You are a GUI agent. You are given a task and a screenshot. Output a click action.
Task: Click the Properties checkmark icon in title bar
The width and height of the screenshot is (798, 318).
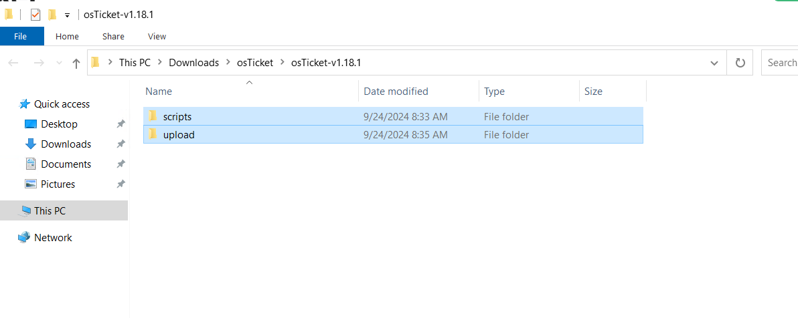[x=35, y=15]
